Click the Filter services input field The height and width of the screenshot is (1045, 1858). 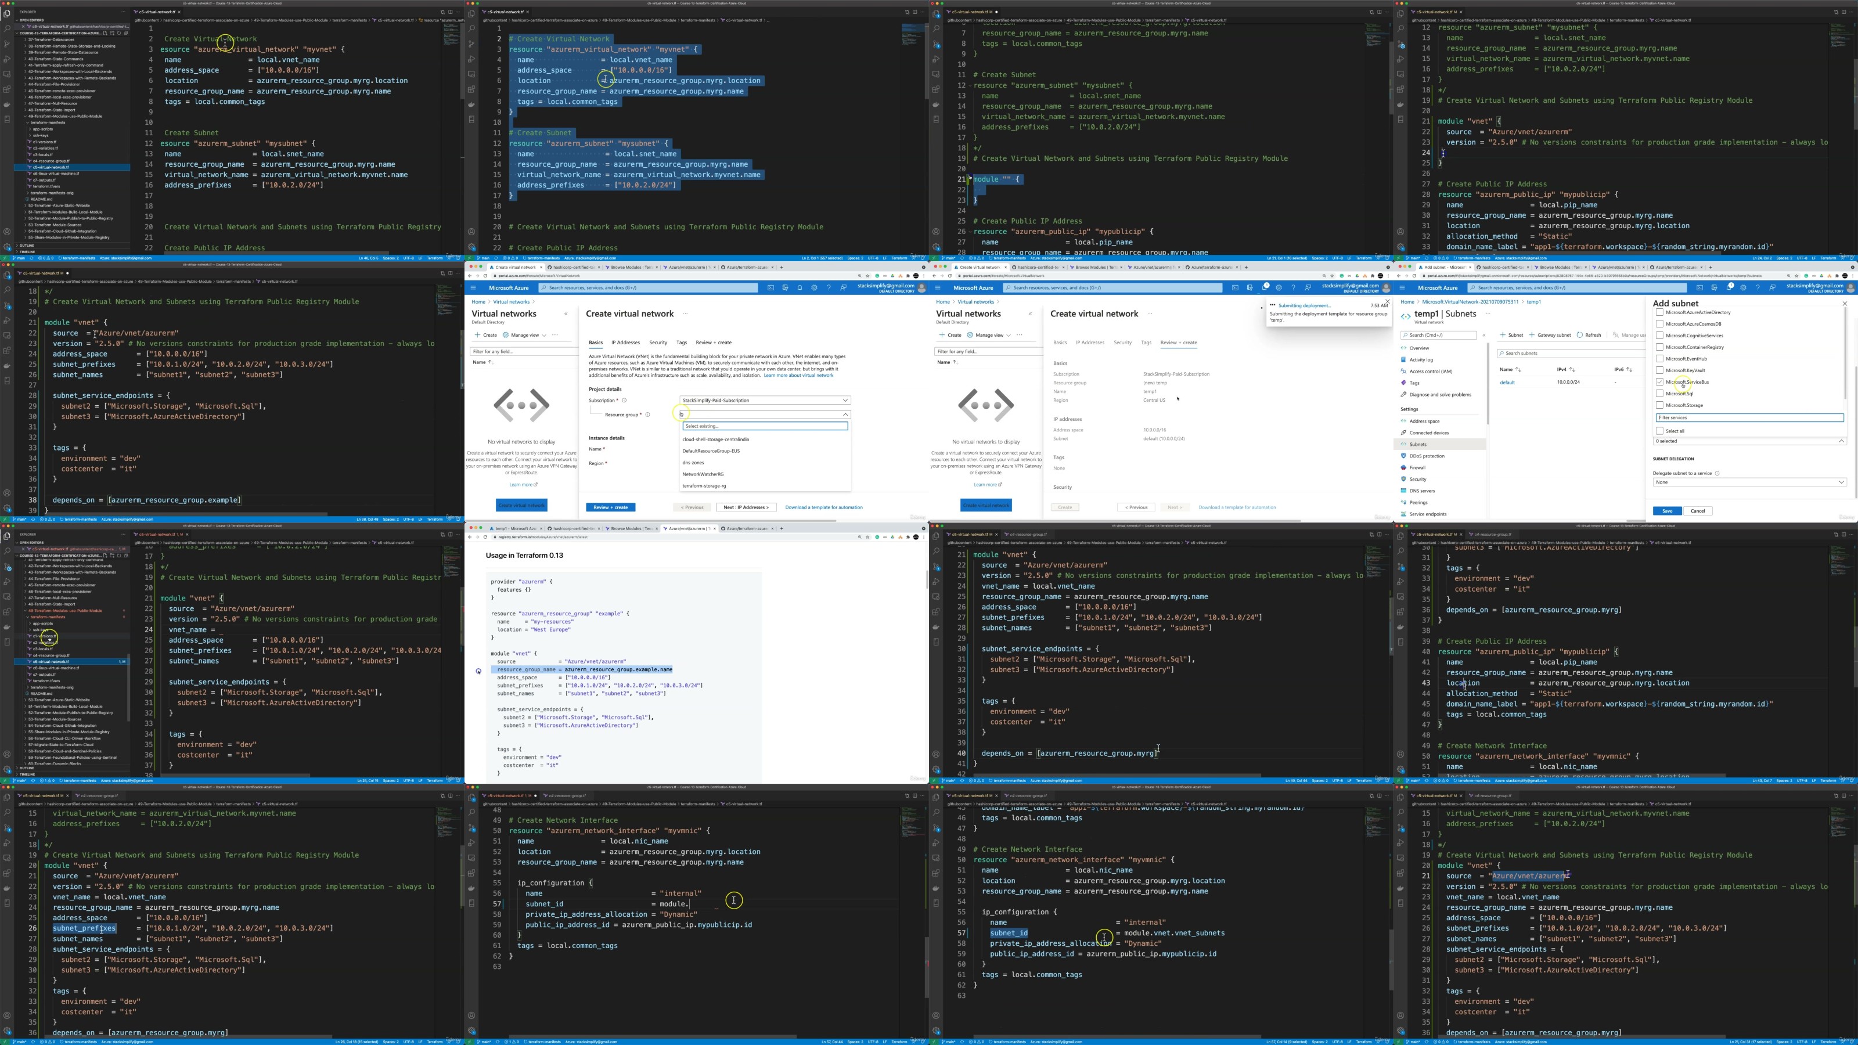(1749, 417)
